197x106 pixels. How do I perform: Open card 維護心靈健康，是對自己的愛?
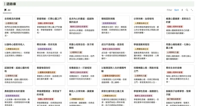point(179,27)
